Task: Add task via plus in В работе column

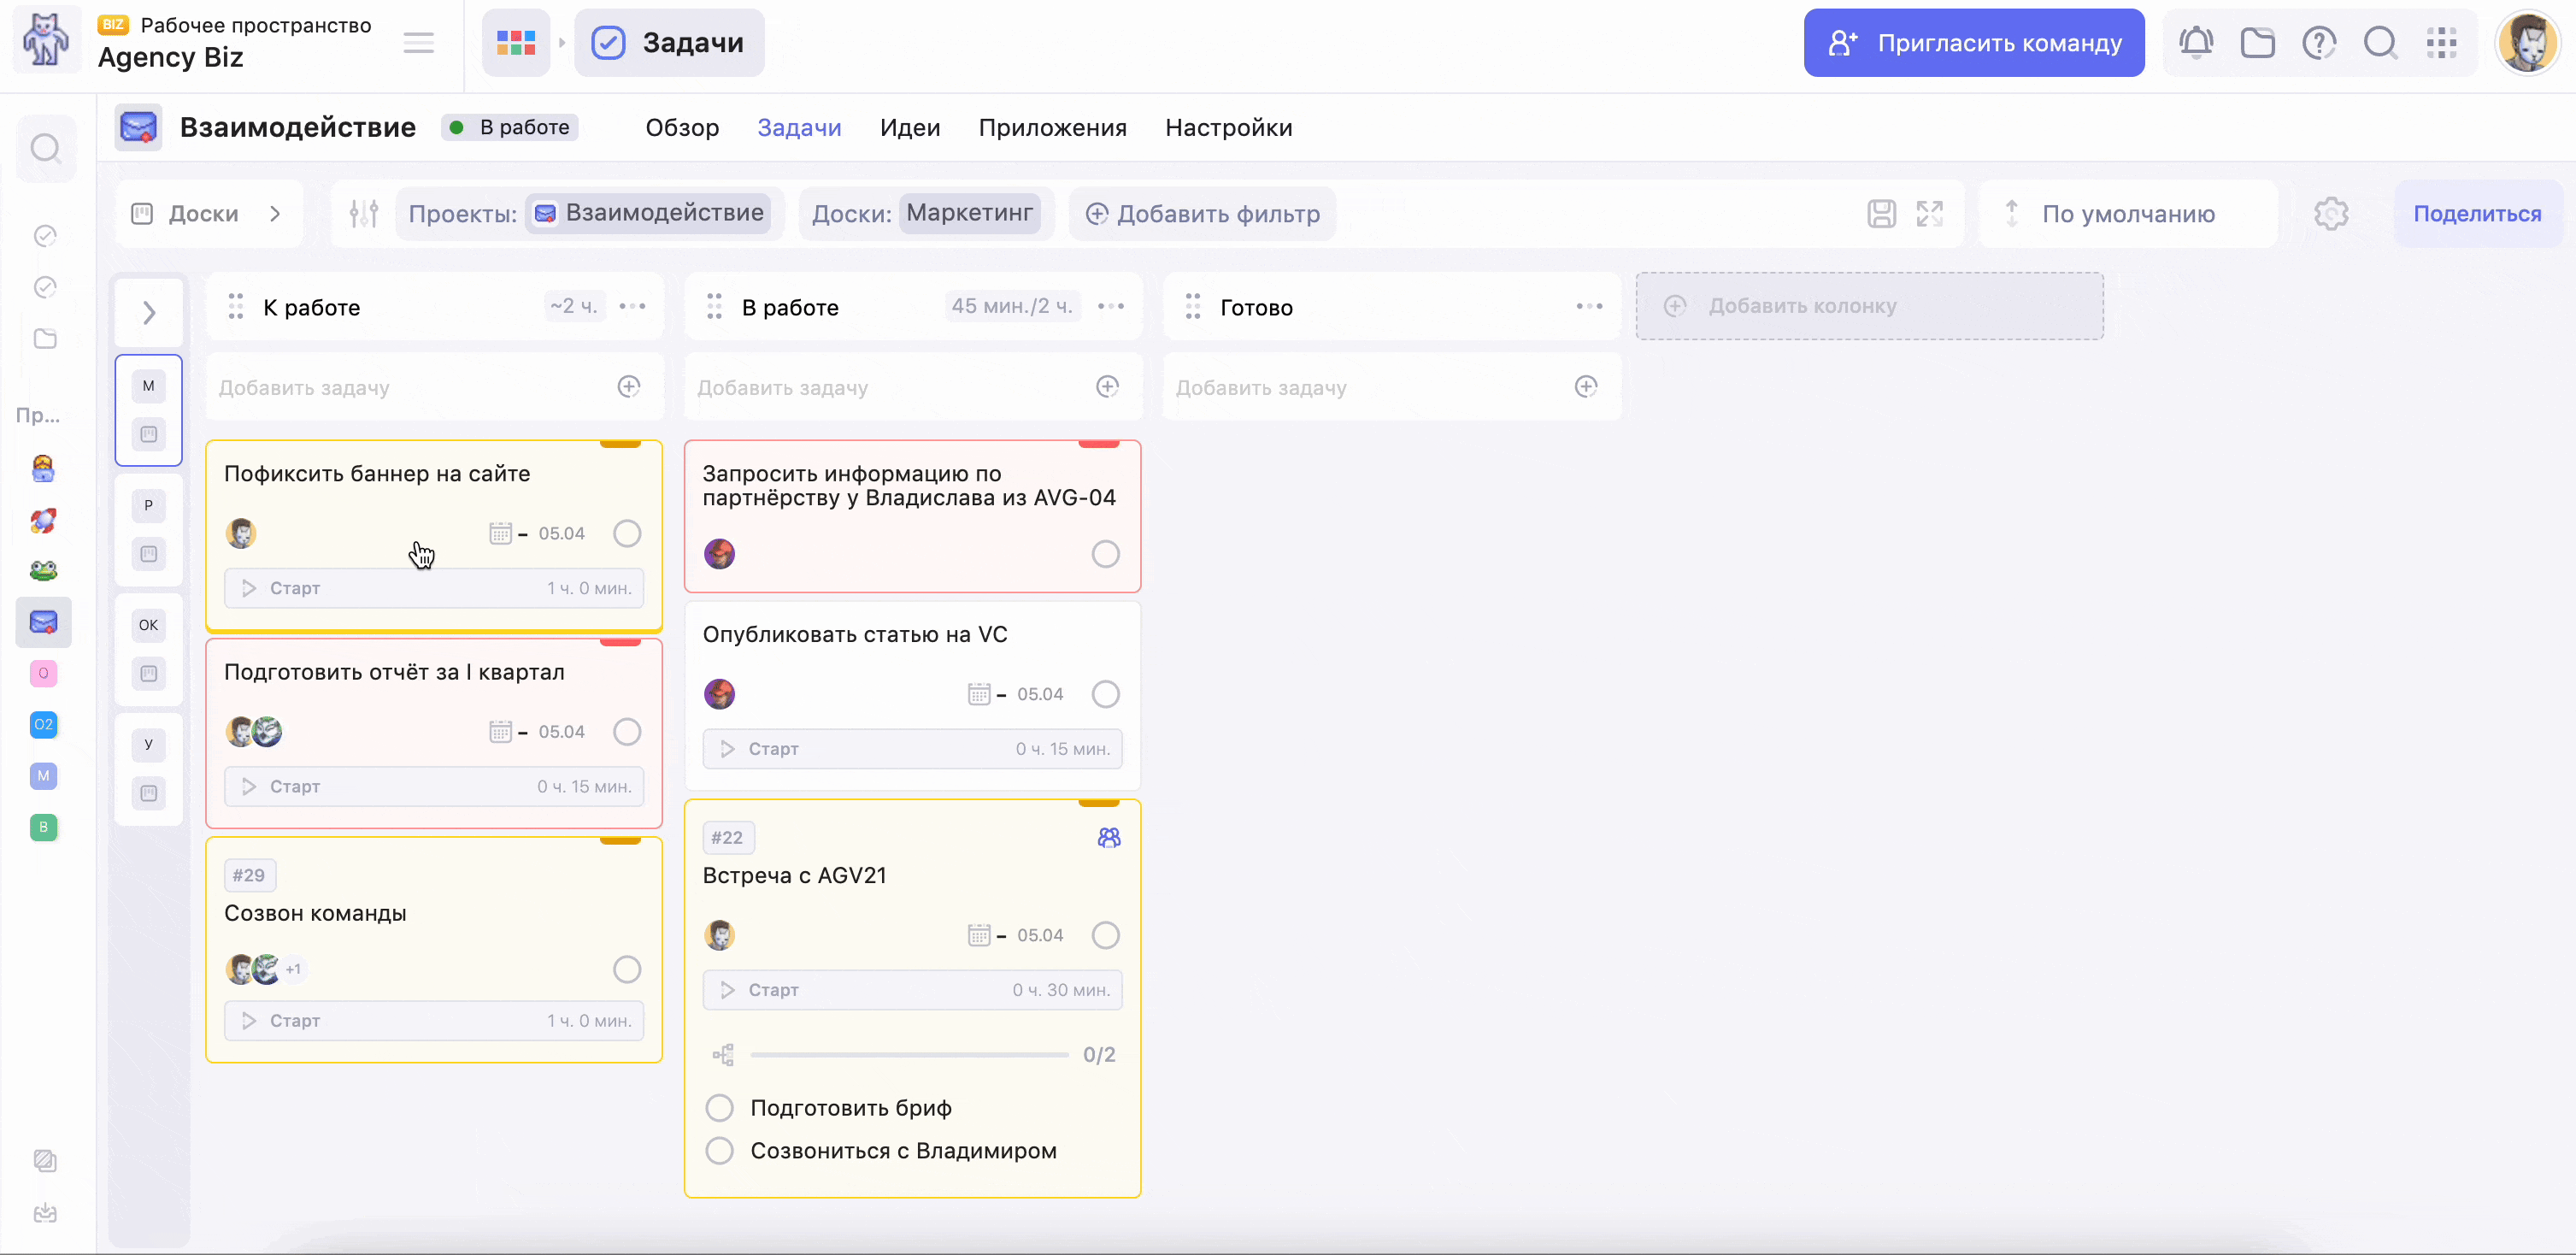Action: click(x=1107, y=387)
